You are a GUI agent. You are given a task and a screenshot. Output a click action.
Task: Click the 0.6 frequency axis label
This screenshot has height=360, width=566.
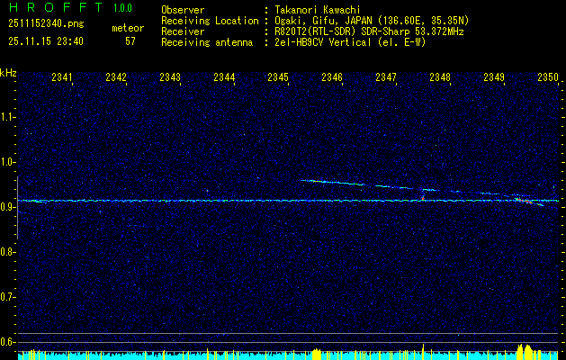(8, 341)
